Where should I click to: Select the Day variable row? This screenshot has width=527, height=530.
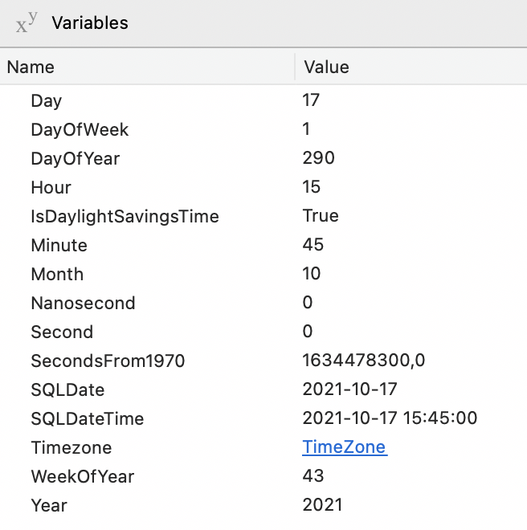(x=263, y=100)
